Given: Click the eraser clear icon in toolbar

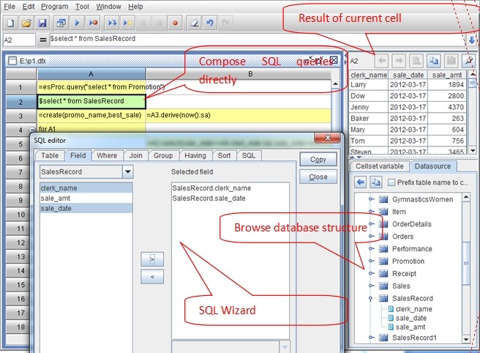Looking at the screenshot, I should (194, 23).
